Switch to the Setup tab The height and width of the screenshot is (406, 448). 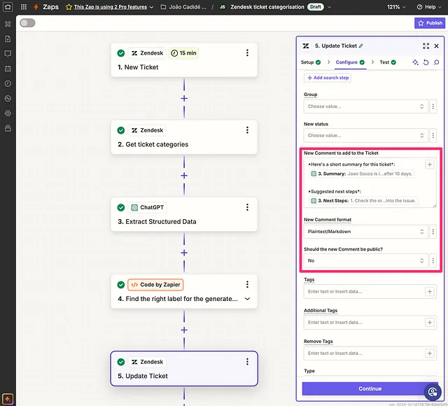311,62
